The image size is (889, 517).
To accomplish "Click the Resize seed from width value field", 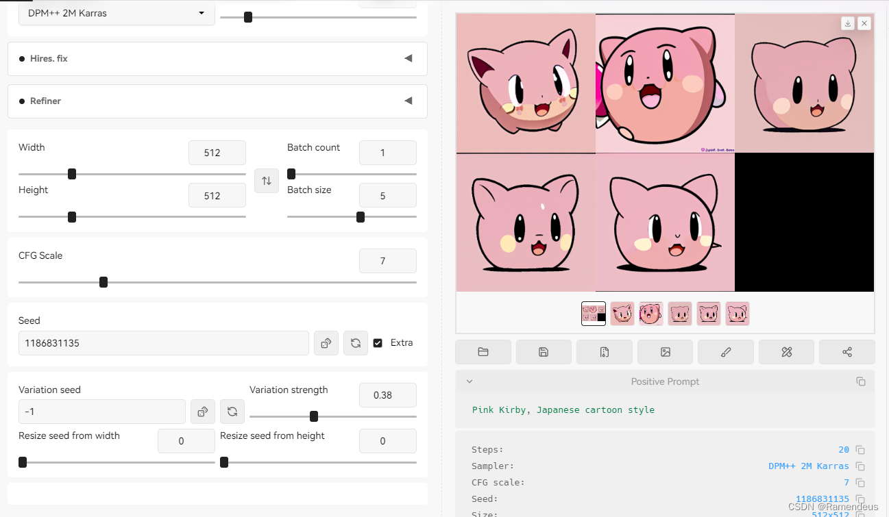I will pyautogui.click(x=186, y=441).
